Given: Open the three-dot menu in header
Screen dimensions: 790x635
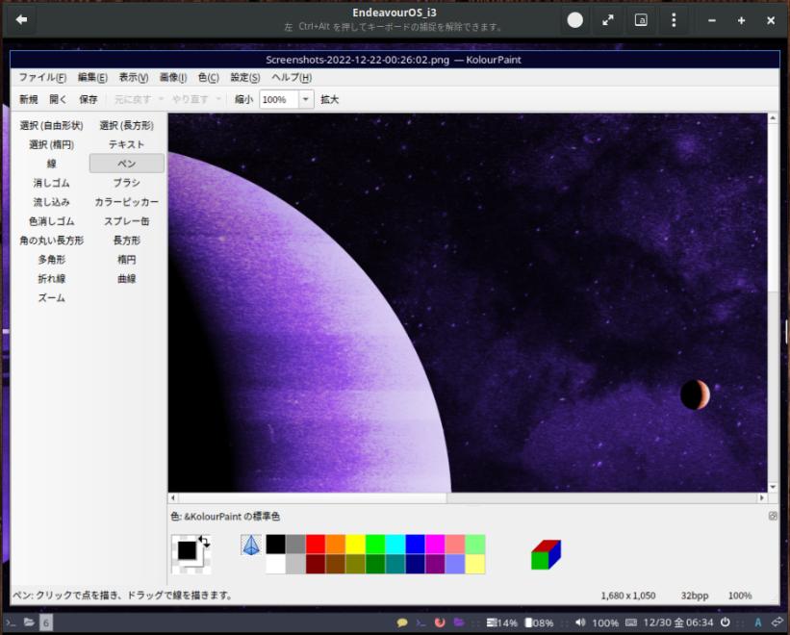Looking at the screenshot, I should click(x=674, y=20).
